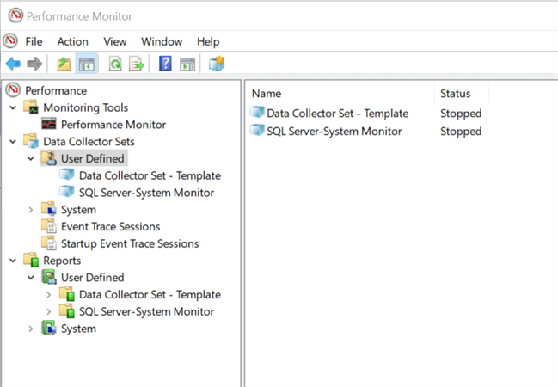Click the Name column header

pos(267,93)
